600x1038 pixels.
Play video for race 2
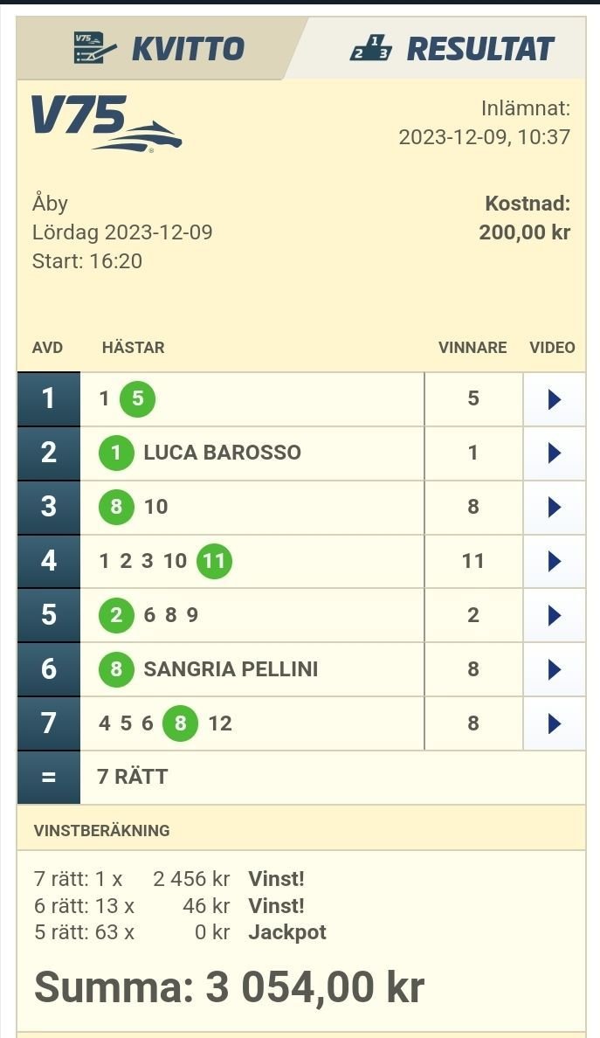[x=554, y=453]
